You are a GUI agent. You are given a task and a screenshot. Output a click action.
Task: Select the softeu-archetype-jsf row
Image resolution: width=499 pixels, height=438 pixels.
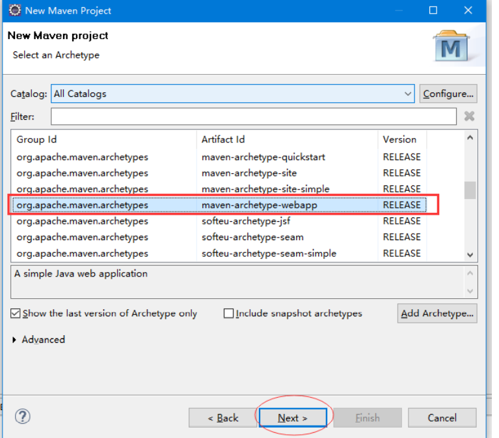(220, 221)
